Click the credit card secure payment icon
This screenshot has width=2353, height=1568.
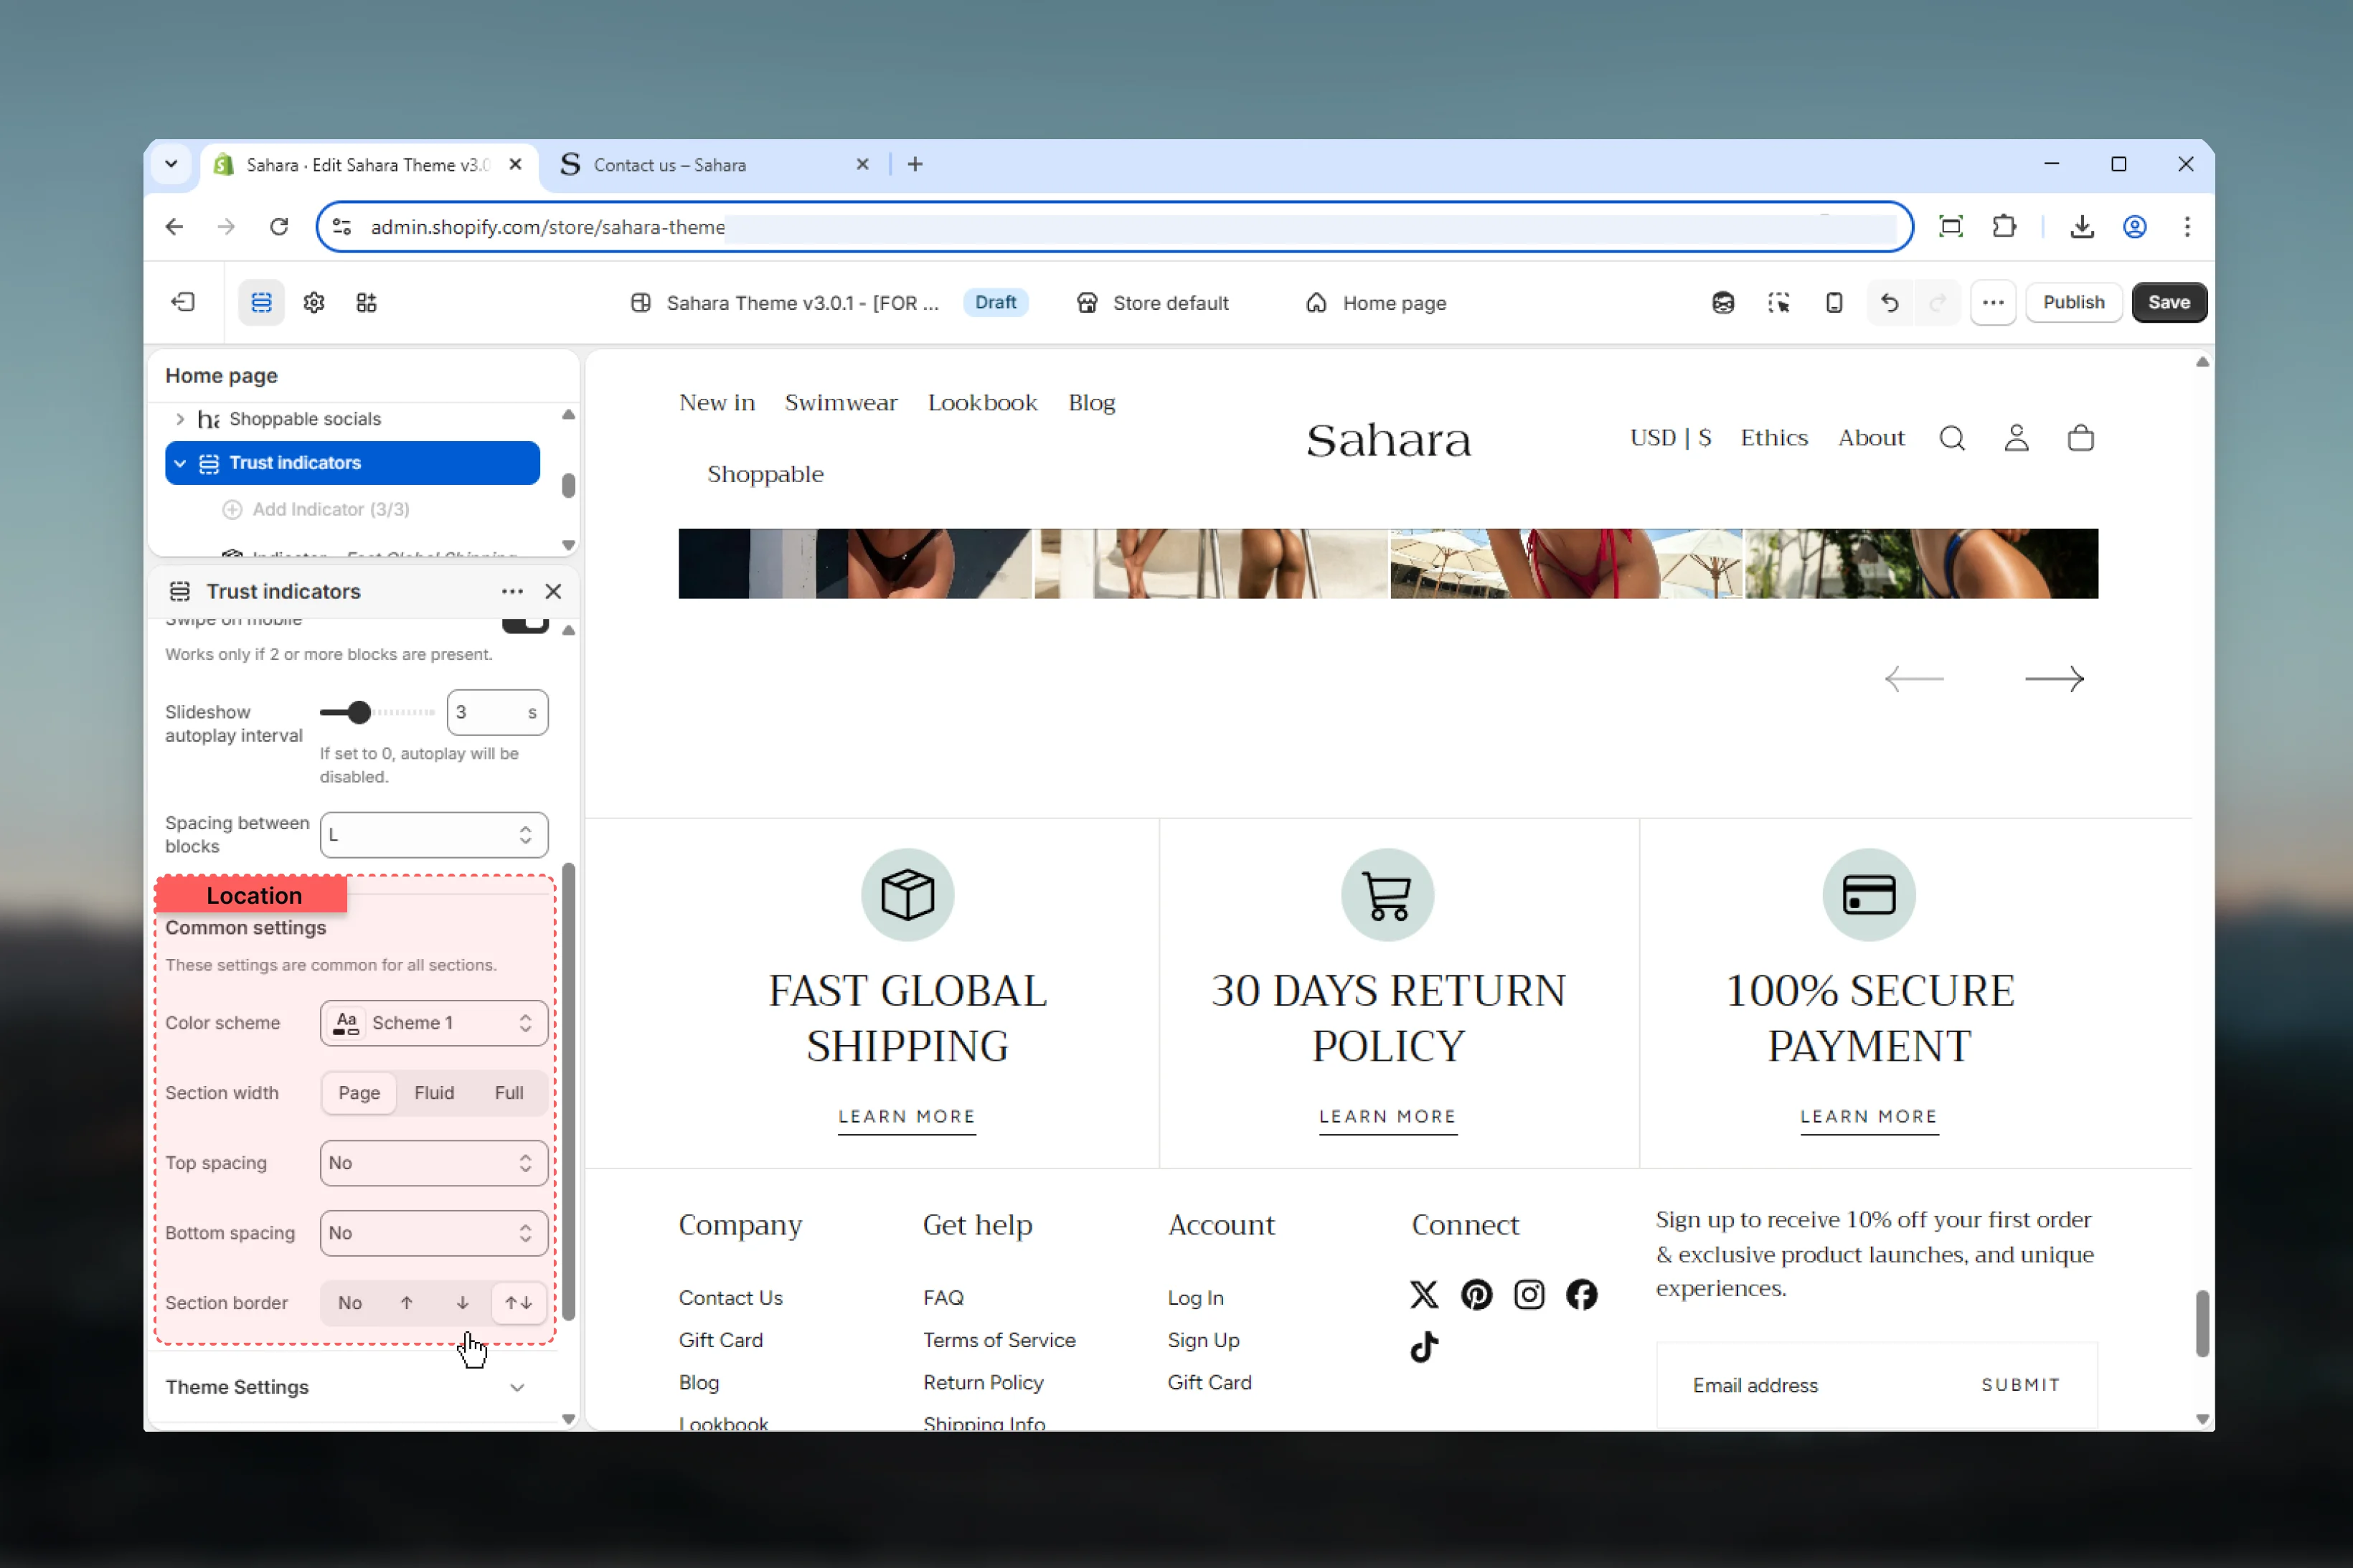click(x=1868, y=894)
